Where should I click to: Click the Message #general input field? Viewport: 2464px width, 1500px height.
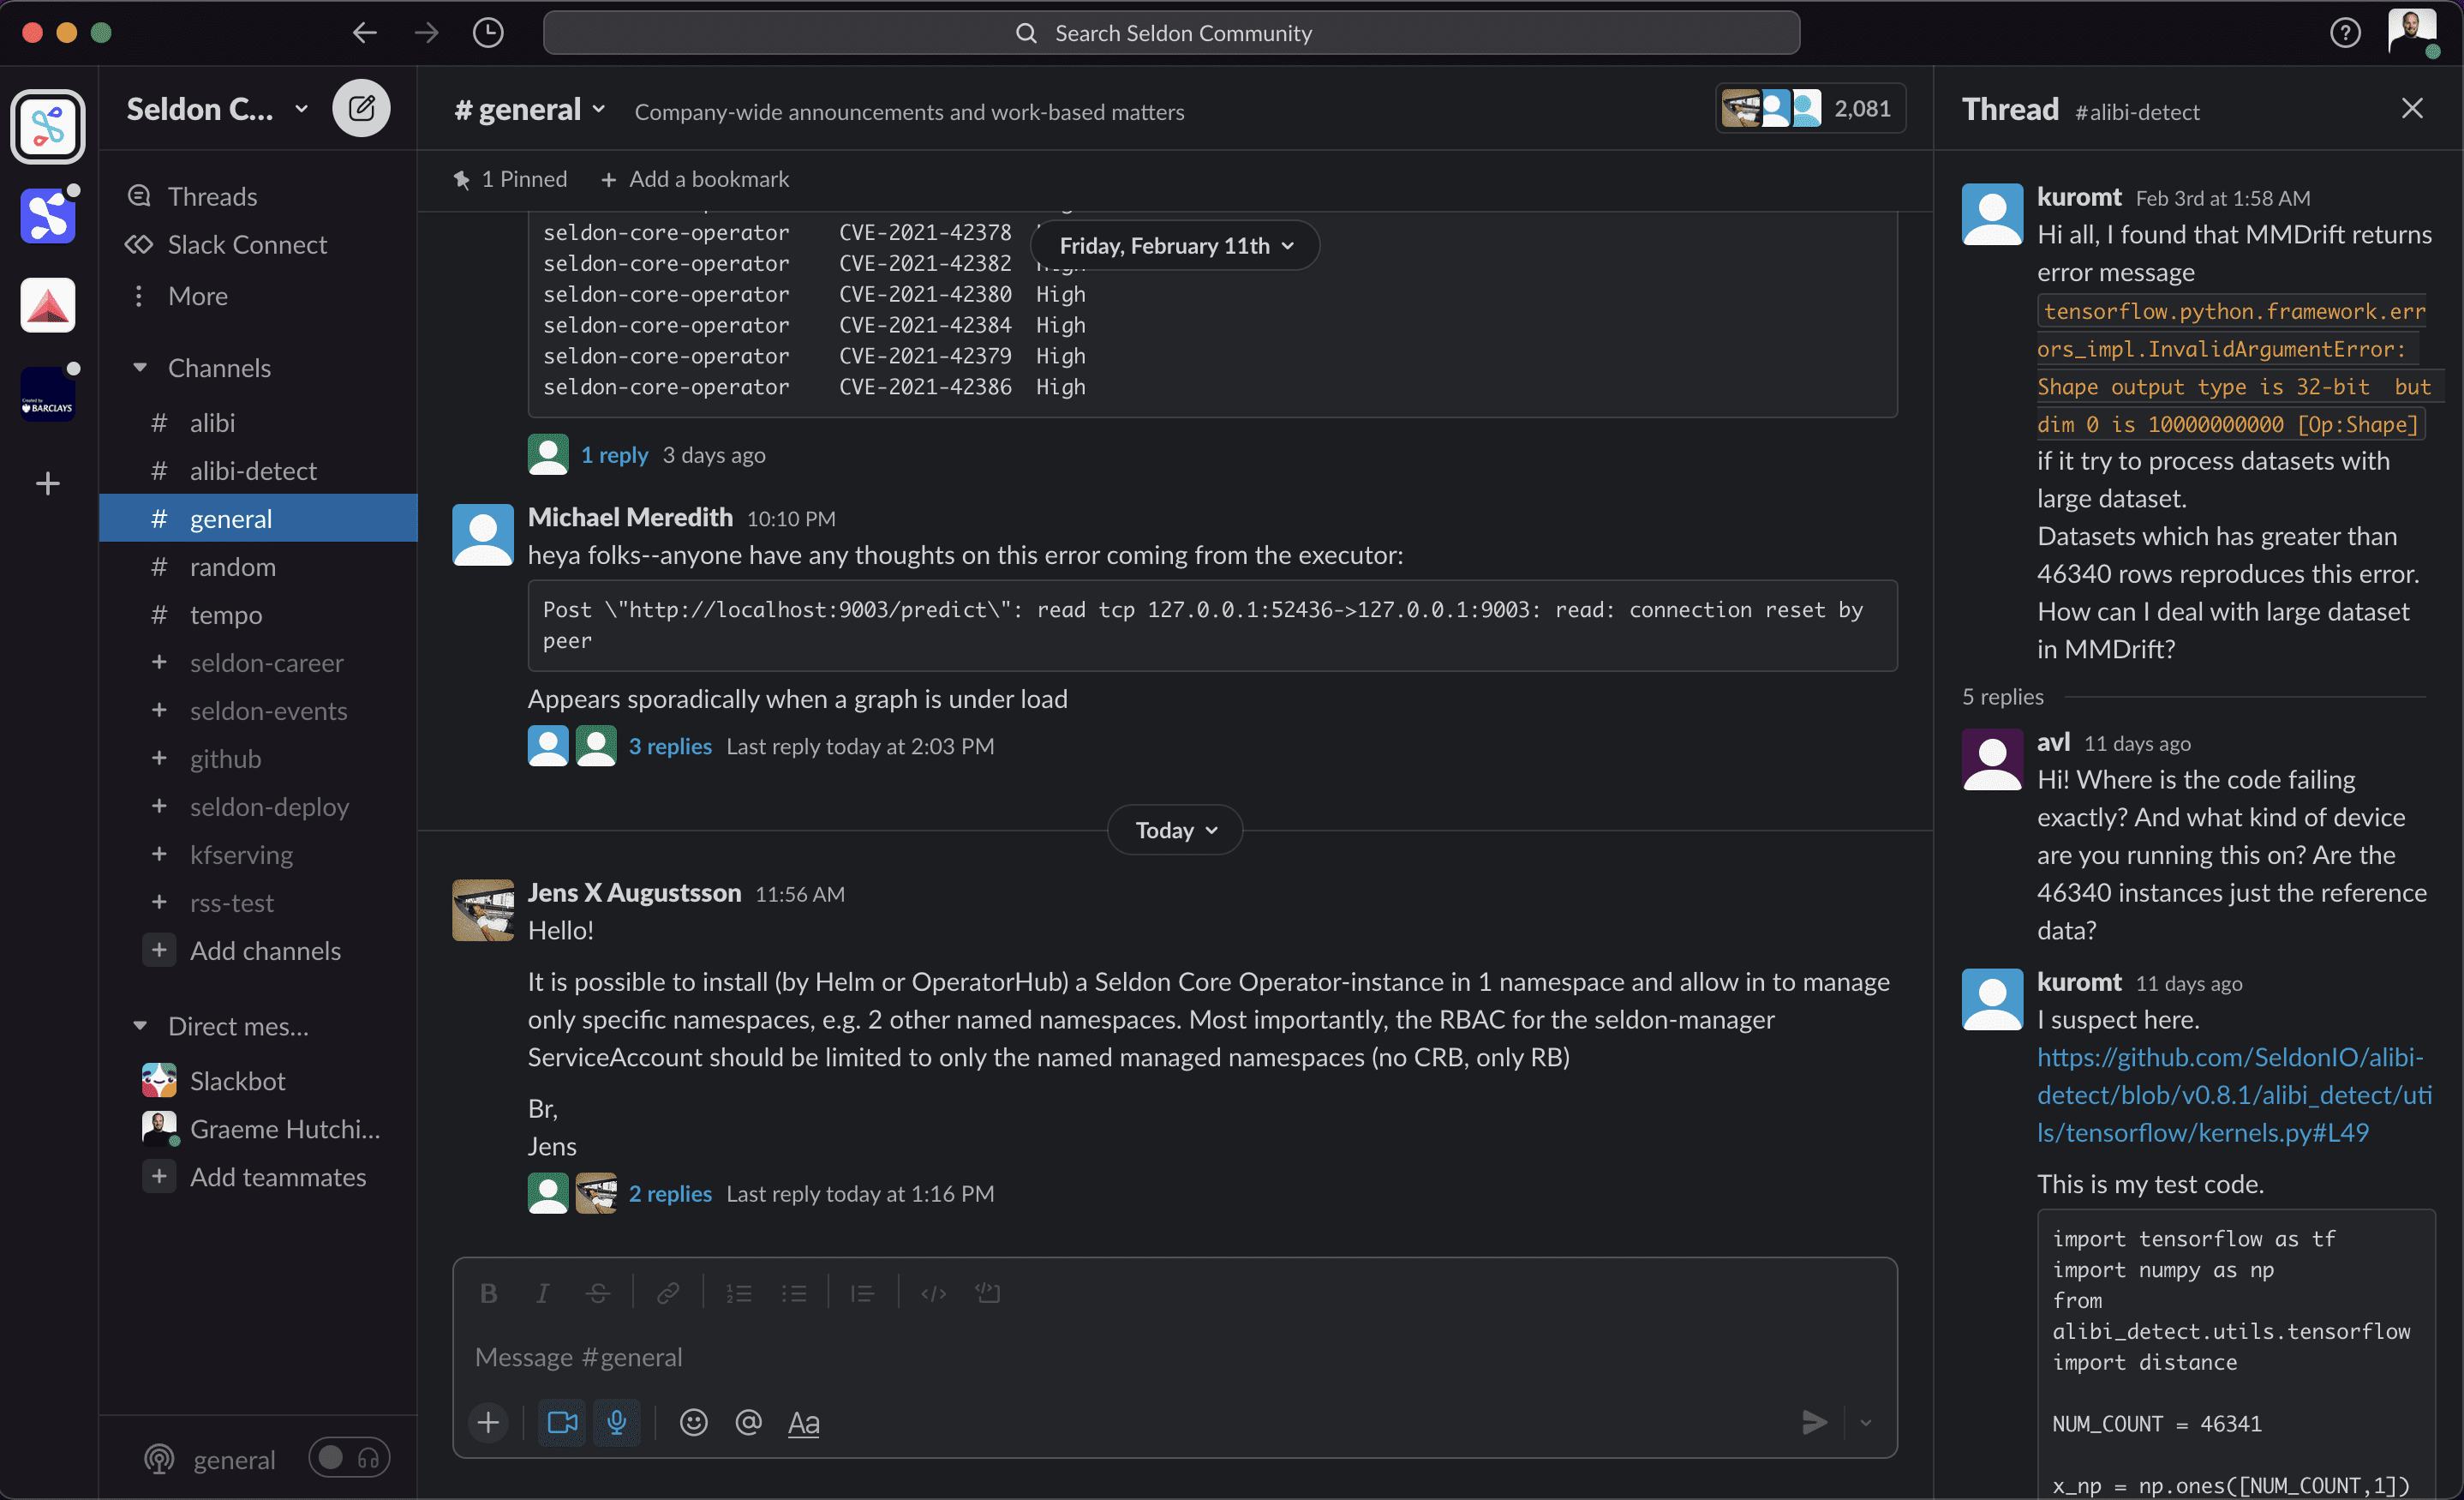tap(1175, 1357)
